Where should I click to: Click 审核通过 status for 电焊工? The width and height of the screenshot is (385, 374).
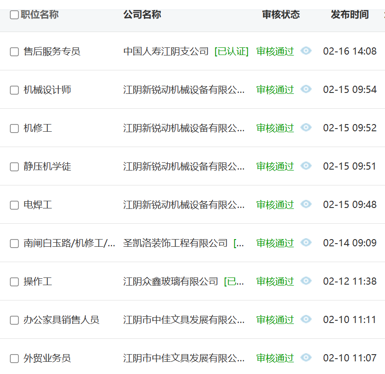(275, 205)
